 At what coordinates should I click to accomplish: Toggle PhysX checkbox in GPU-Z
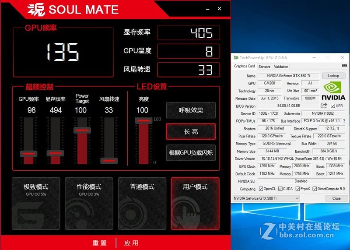tap(297, 189)
